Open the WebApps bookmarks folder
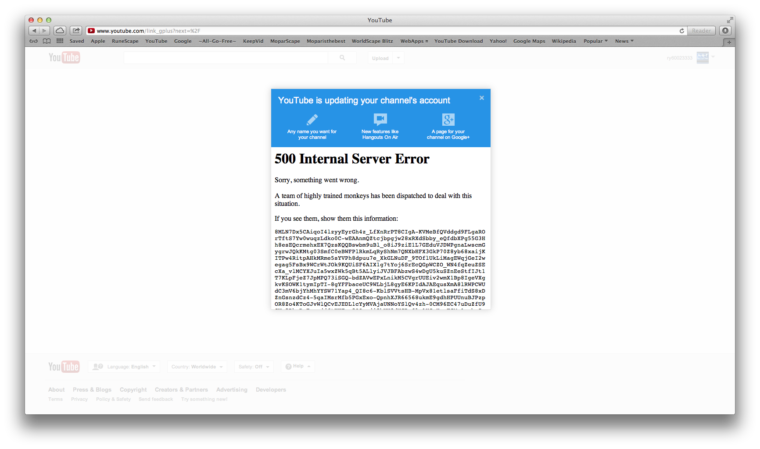 pyautogui.click(x=414, y=41)
